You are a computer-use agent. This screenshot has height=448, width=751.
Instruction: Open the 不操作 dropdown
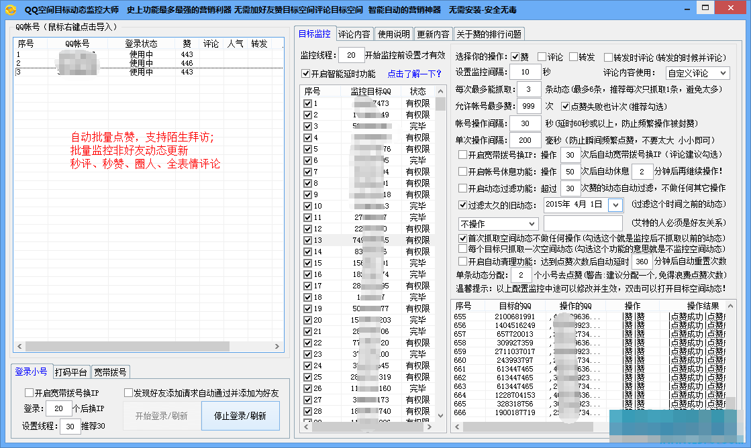click(x=498, y=223)
